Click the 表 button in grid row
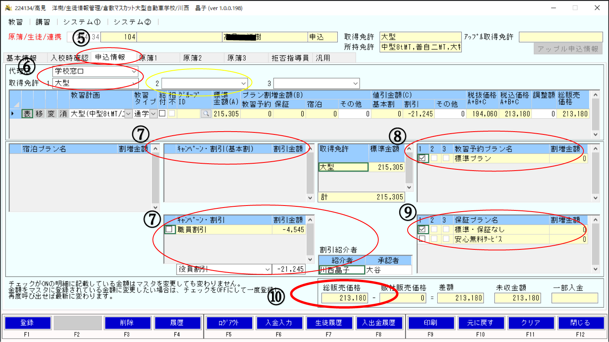 (x=27, y=114)
